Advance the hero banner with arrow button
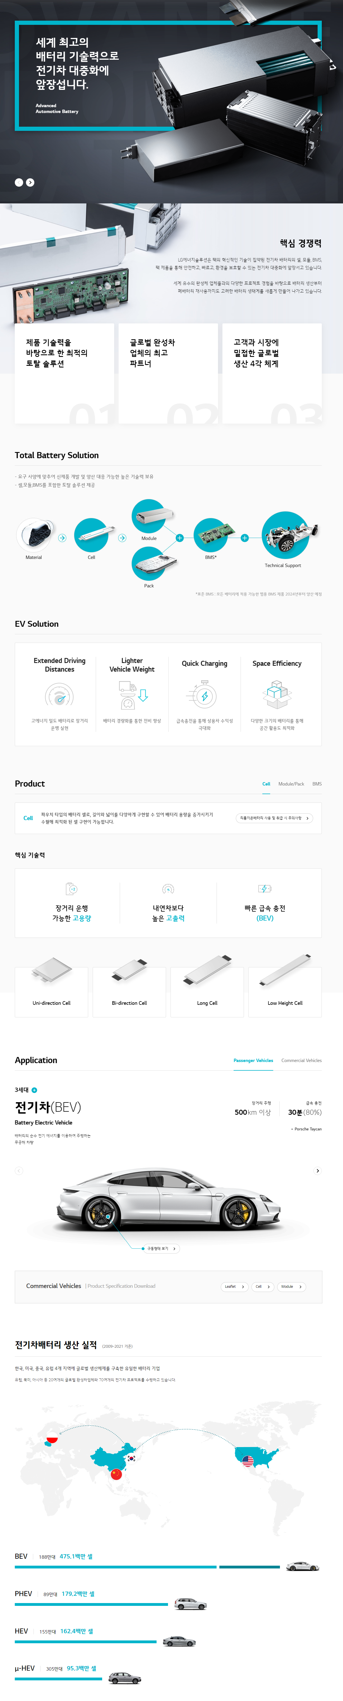Viewport: 343px width, 1701px height. pyautogui.click(x=30, y=182)
